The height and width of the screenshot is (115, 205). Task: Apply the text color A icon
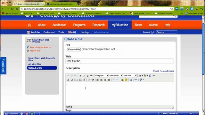[140, 76]
